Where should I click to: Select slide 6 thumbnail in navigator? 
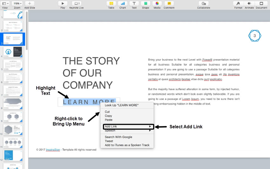pyautogui.click(x=13, y=78)
